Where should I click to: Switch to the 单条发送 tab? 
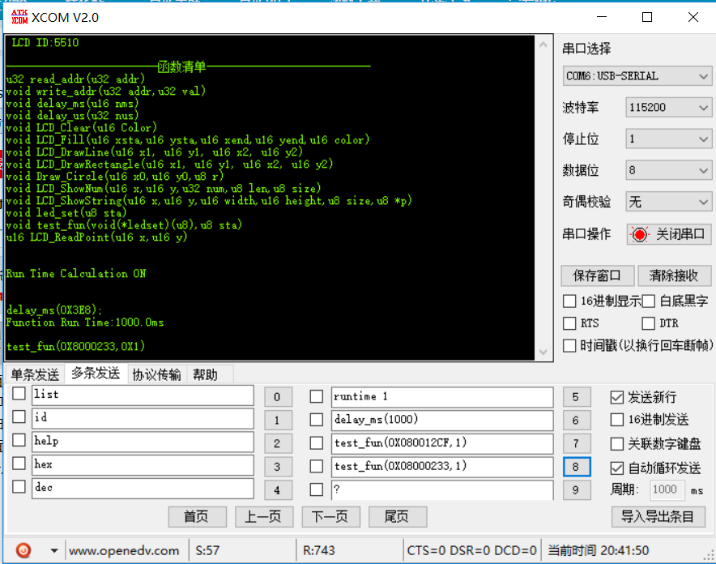coord(35,374)
